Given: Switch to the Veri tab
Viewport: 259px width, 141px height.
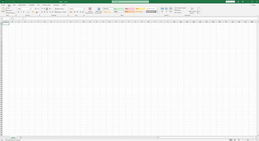Looking at the screenshot, I should pos(38,5).
